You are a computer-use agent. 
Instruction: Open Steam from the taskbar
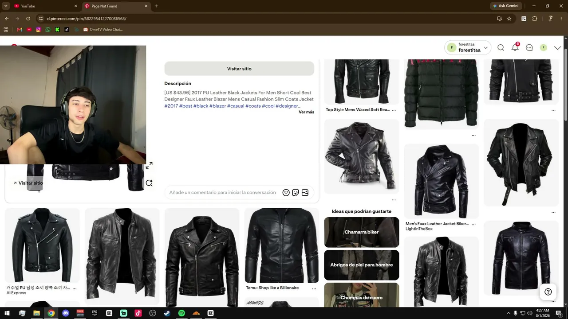[167, 313]
